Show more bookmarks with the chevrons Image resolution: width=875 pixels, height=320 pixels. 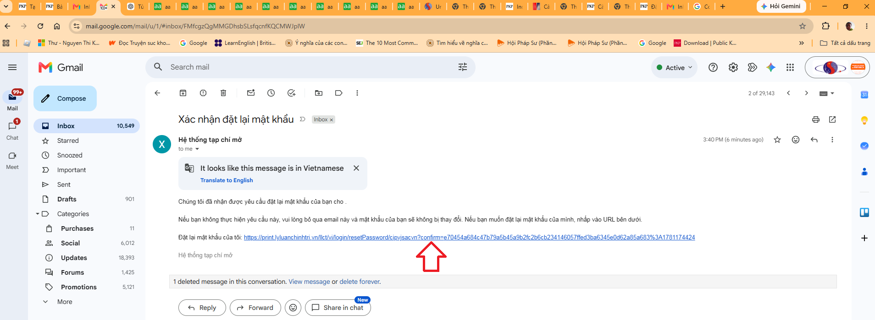click(802, 43)
